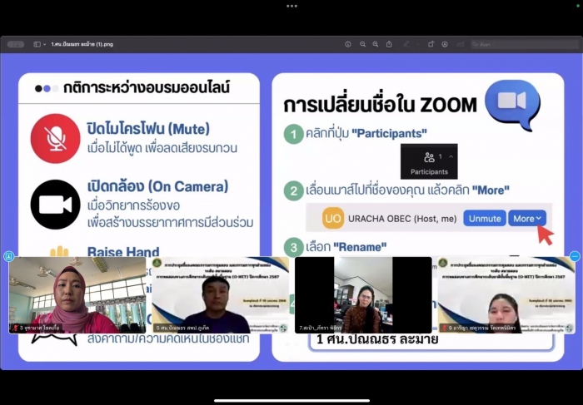
Task: Click the red muted microphone icon
Action: click(56, 138)
